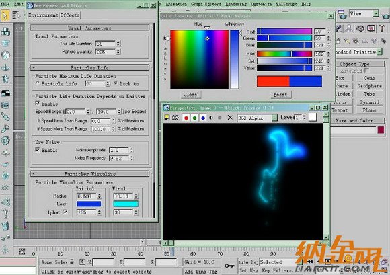Create a reactor Rigid Body Collection
Viewport: 390px width, 275px height.
(5, 32)
